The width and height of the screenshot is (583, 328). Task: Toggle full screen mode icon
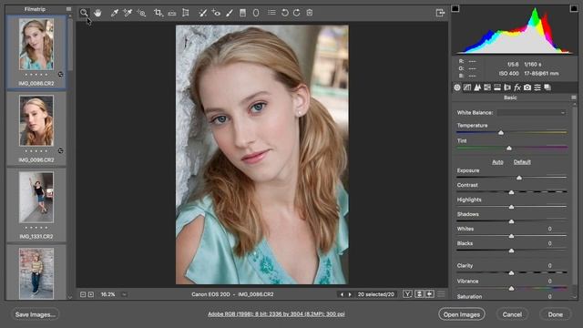tap(440, 13)
